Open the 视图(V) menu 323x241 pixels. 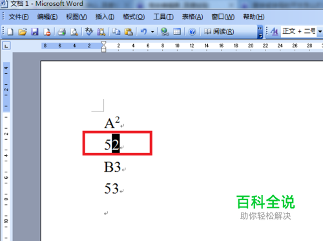(x=76, y=17)
